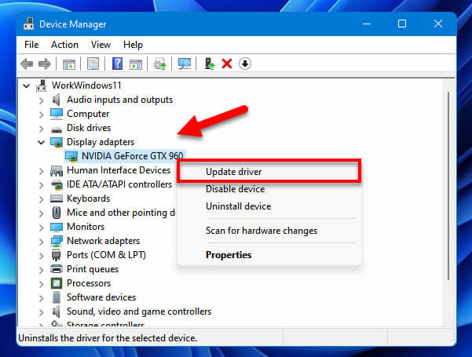This screenshot has height=357, width=472.
Task: Expand the Software devices chevron
Action: pos(42,298)
